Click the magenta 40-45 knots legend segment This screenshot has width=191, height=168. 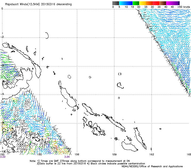(169, 3)
